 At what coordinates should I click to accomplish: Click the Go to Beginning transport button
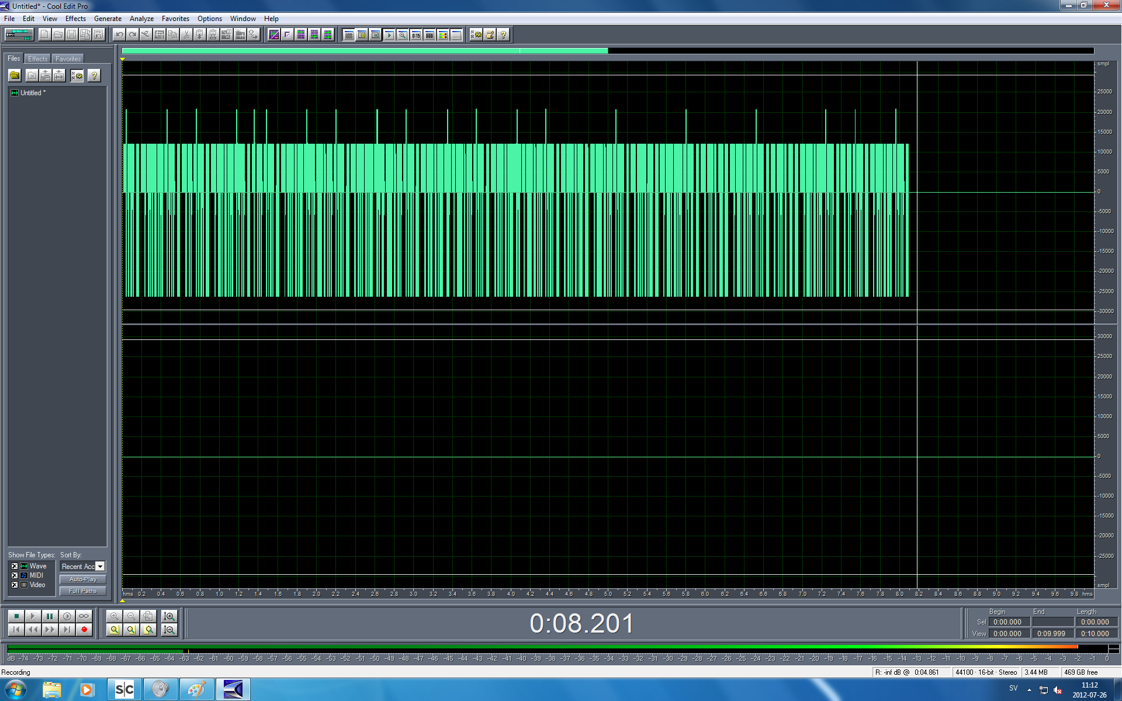pyautogui.click(x=16, y=630)
